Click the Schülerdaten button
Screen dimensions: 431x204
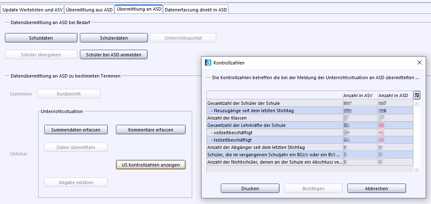click(x=113, y=38)
